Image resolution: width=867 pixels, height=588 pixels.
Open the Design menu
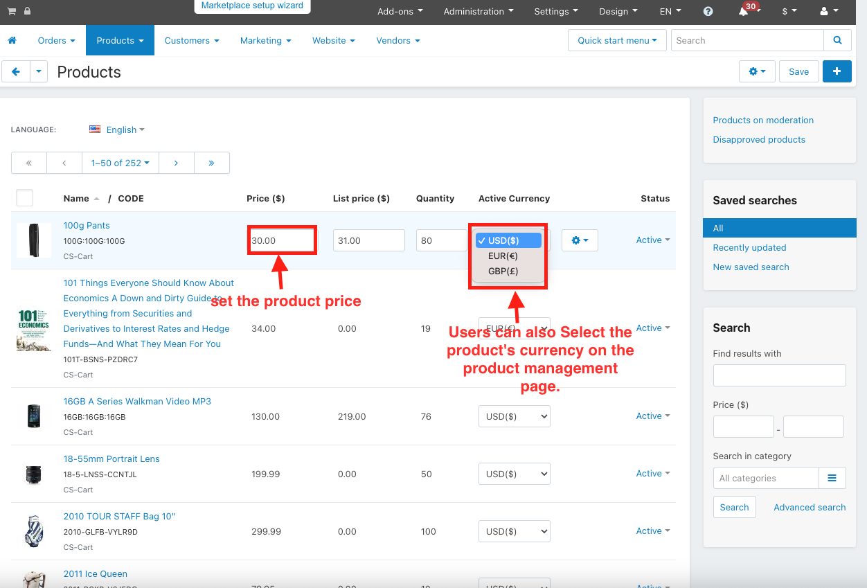click(618, 11)
